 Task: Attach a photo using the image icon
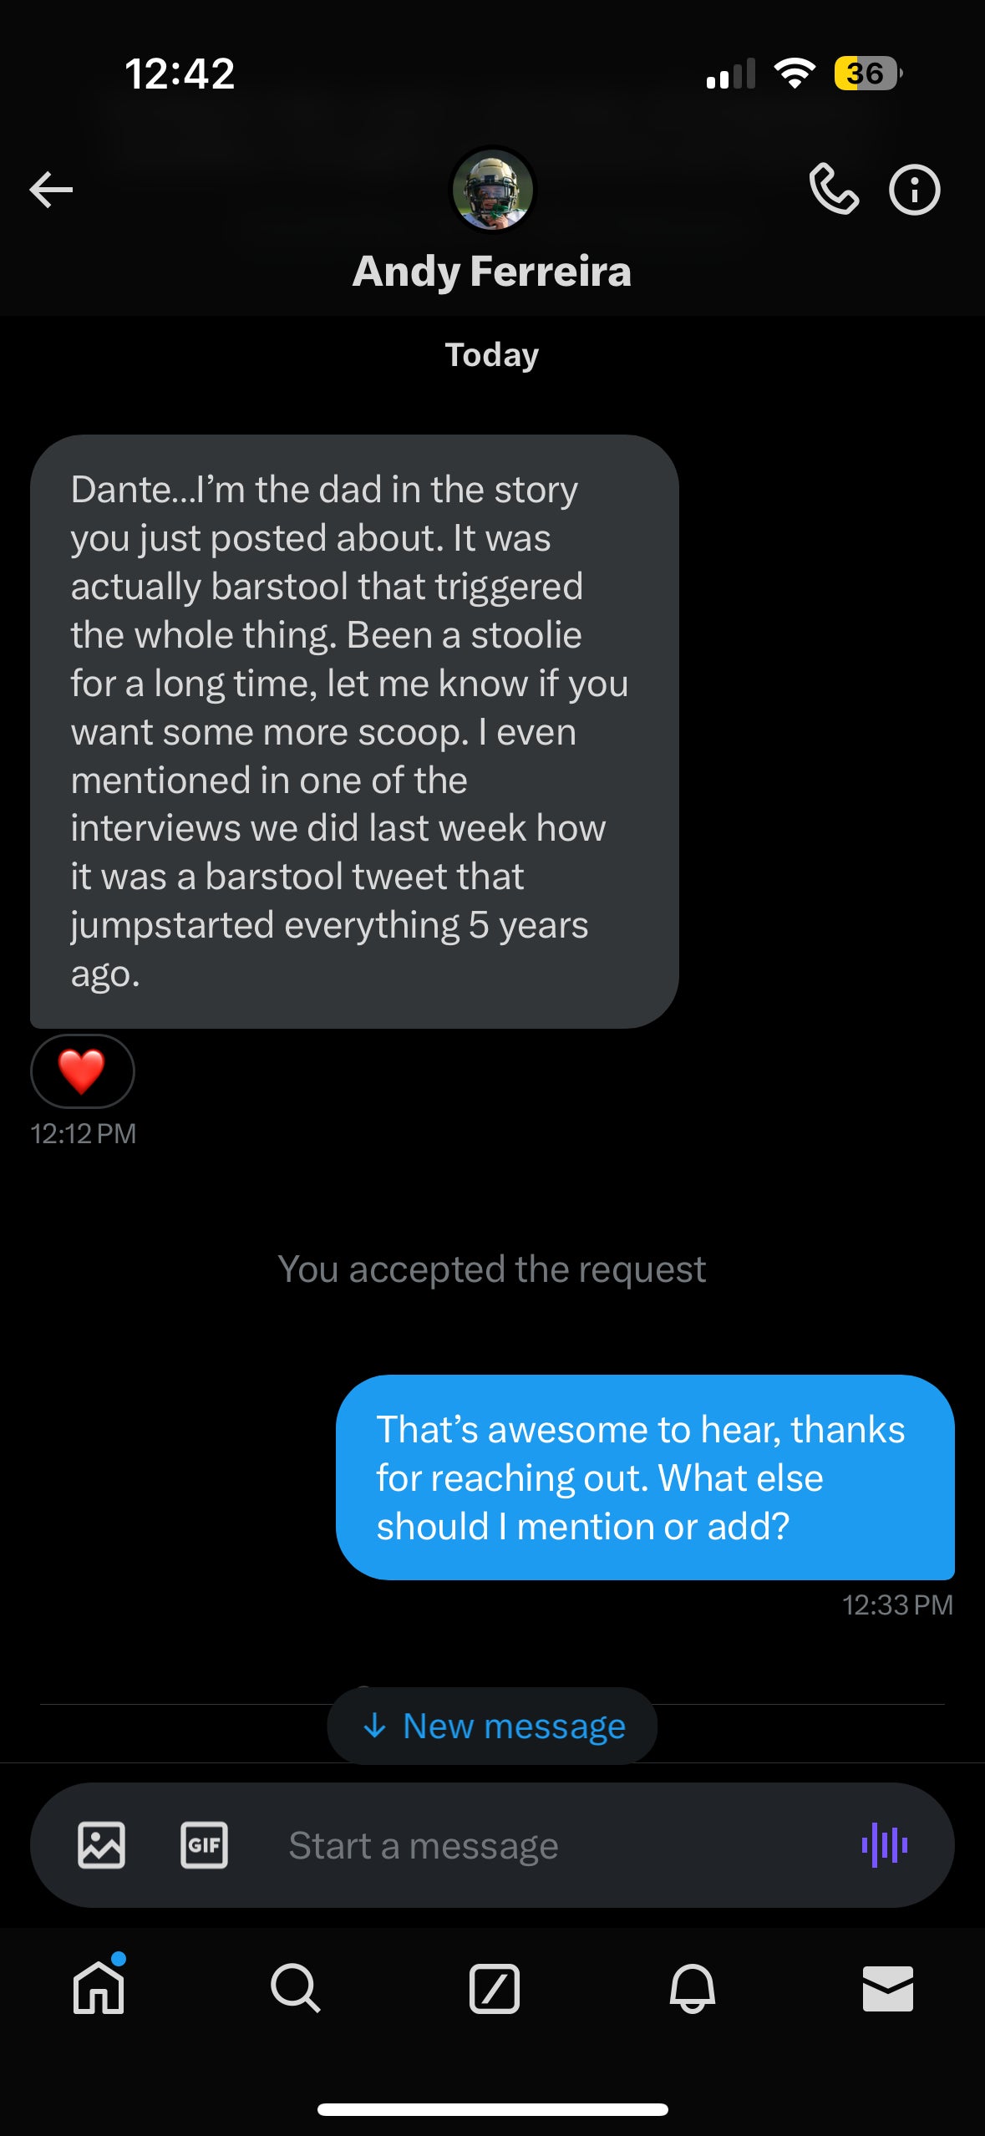click(x=102, y=1845)
